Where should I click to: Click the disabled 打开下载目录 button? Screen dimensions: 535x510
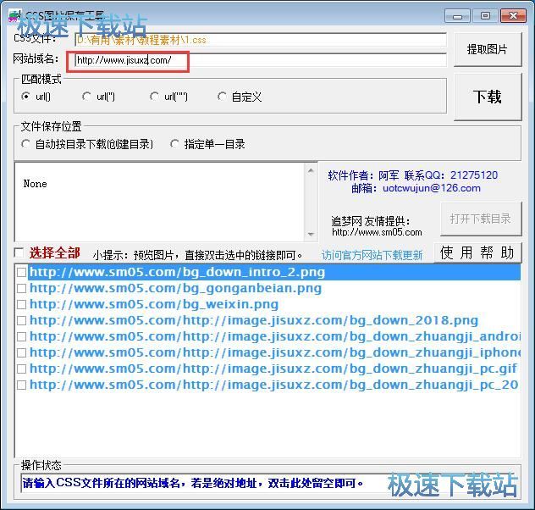pos(481,219)
